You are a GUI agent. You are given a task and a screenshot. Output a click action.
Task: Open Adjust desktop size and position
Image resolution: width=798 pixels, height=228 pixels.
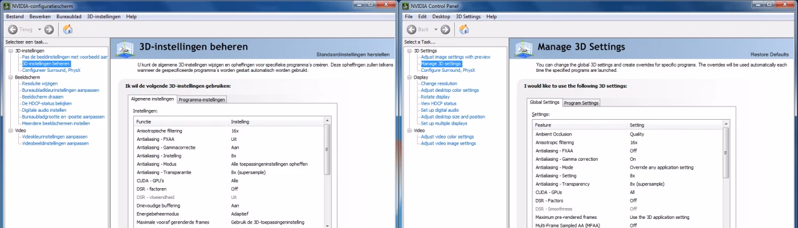pyautogui.click(x=453, y=117)
